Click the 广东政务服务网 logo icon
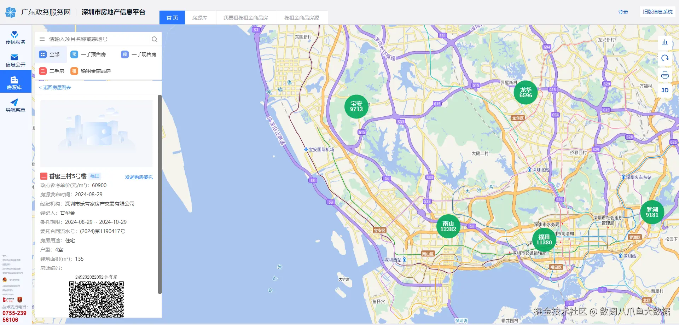This screenshot has height=325, width=679. tap(11, 12)
